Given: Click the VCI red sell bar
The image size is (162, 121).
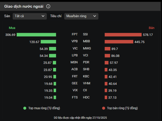Looking at the screenshot, I should click(107, 56).
